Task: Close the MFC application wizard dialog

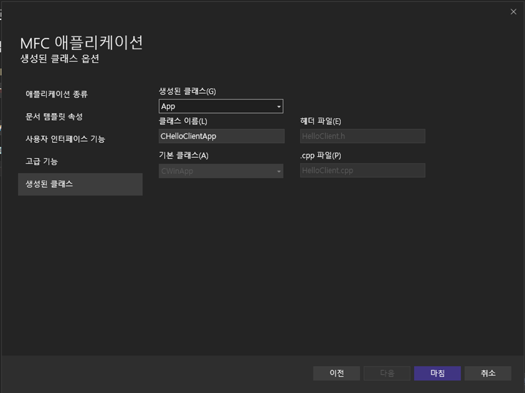Action: [x=513, y=12]
